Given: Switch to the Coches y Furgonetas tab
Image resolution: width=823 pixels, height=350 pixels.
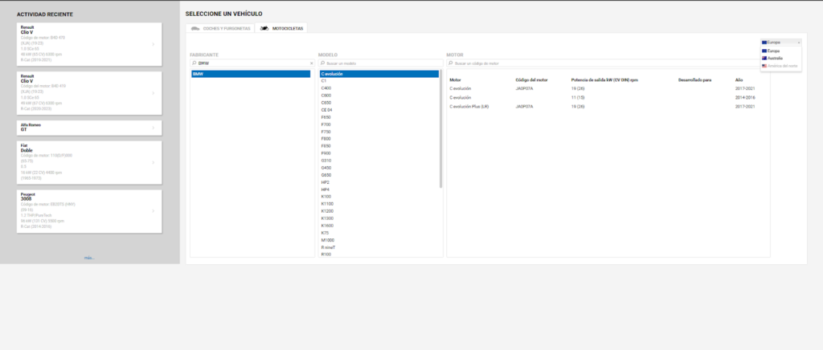Looking at the screenshot, I should (x=220, y=28).
